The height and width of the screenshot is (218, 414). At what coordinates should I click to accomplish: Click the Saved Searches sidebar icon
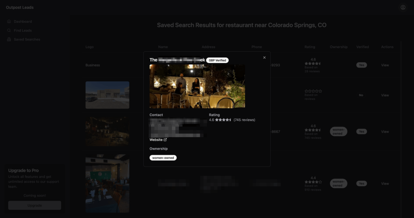click(9, 39)
